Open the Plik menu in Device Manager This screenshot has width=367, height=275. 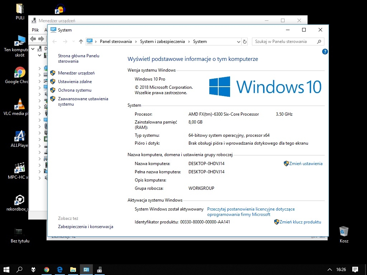[35, 30]
